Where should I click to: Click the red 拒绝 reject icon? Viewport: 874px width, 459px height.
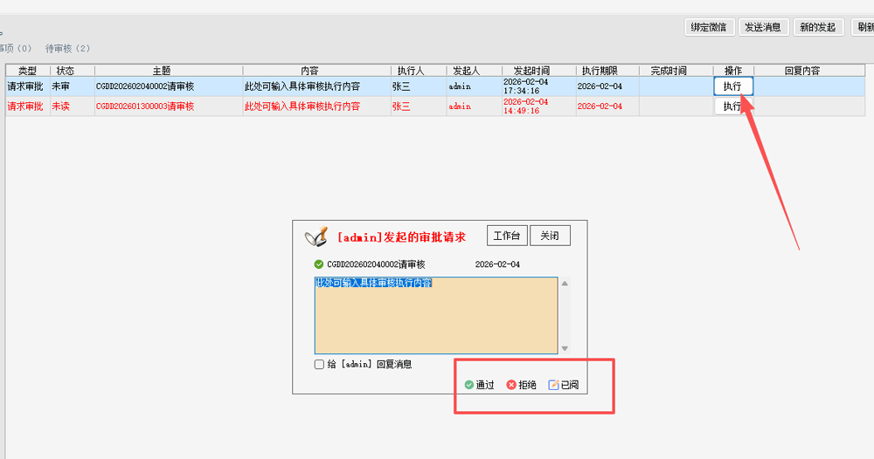click(x=511, y=385)
